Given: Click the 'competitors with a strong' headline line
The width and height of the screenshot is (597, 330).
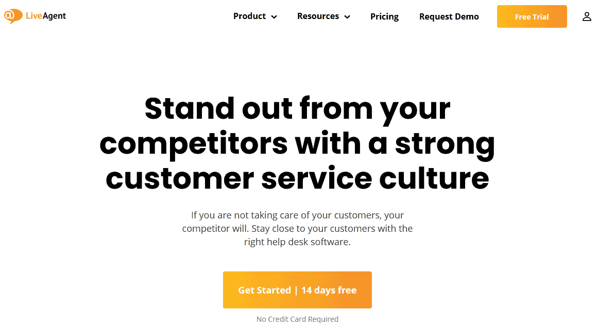Looking at the screenshot, I should pos(297,143).
